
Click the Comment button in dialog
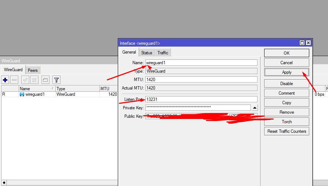pyautogui.click(x=287, y=93)
